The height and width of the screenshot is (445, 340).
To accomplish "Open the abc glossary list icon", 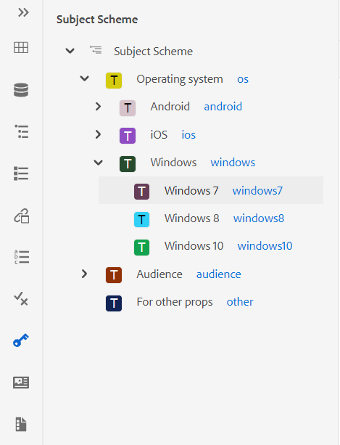I will click(x=22, y=257).
